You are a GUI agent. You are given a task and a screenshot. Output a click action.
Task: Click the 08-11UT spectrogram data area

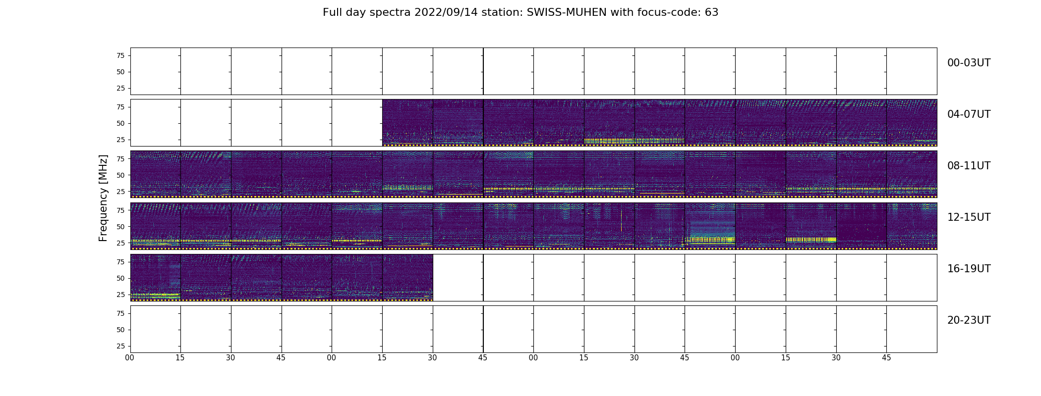(533, 174)
